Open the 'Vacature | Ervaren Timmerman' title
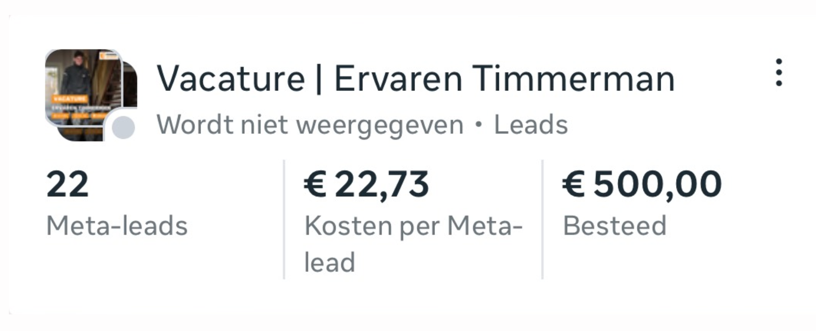This screenshot has height=331, width=816. [x=415, y=78]
